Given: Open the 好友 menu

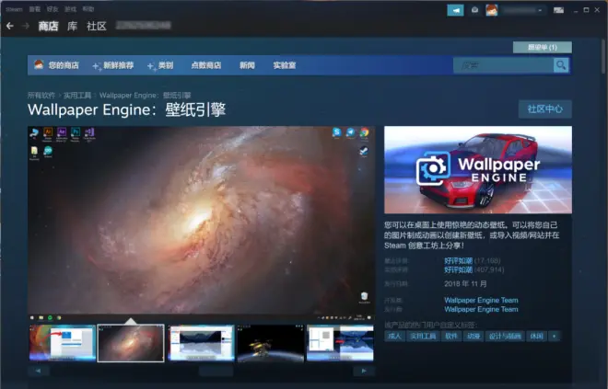Looking at the screenshot, I should point(53,9).
